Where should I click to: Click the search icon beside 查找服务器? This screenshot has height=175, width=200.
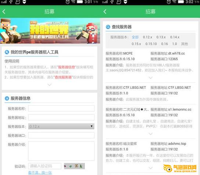click(x=108, y=27)
